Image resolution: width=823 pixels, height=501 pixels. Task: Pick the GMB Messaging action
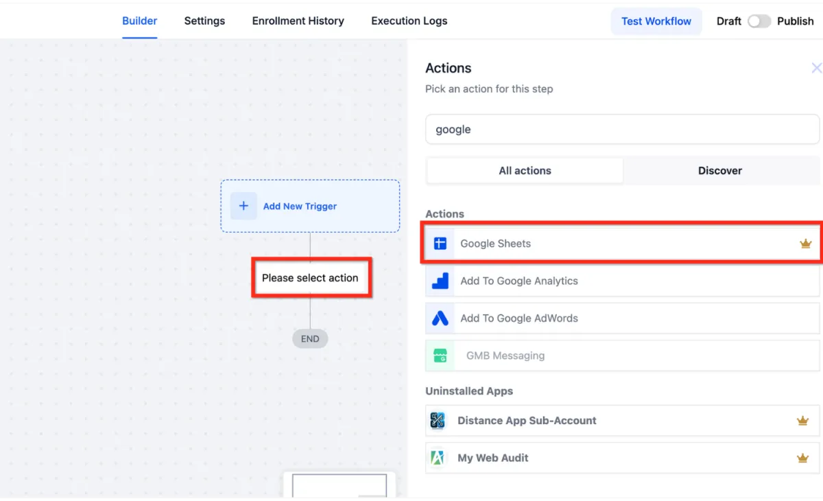[622, 356]
